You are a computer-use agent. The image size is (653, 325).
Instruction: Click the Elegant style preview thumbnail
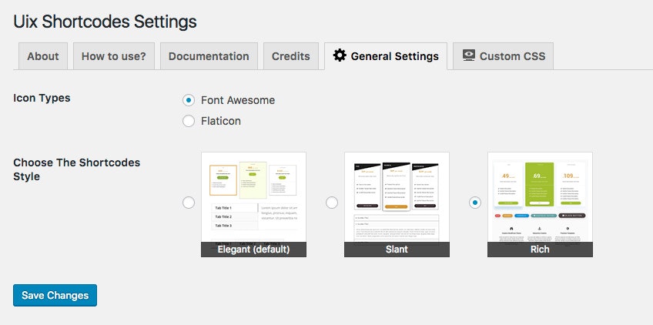point(253,205)
